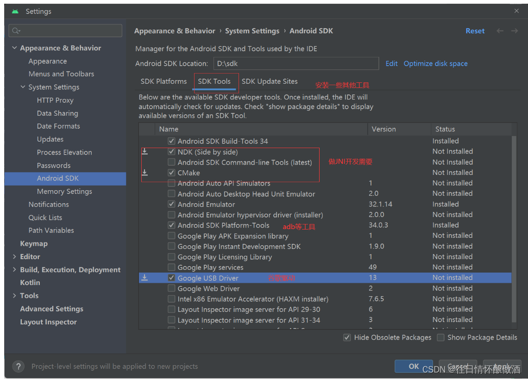Click the help question mark icon

tap(19, 366)
